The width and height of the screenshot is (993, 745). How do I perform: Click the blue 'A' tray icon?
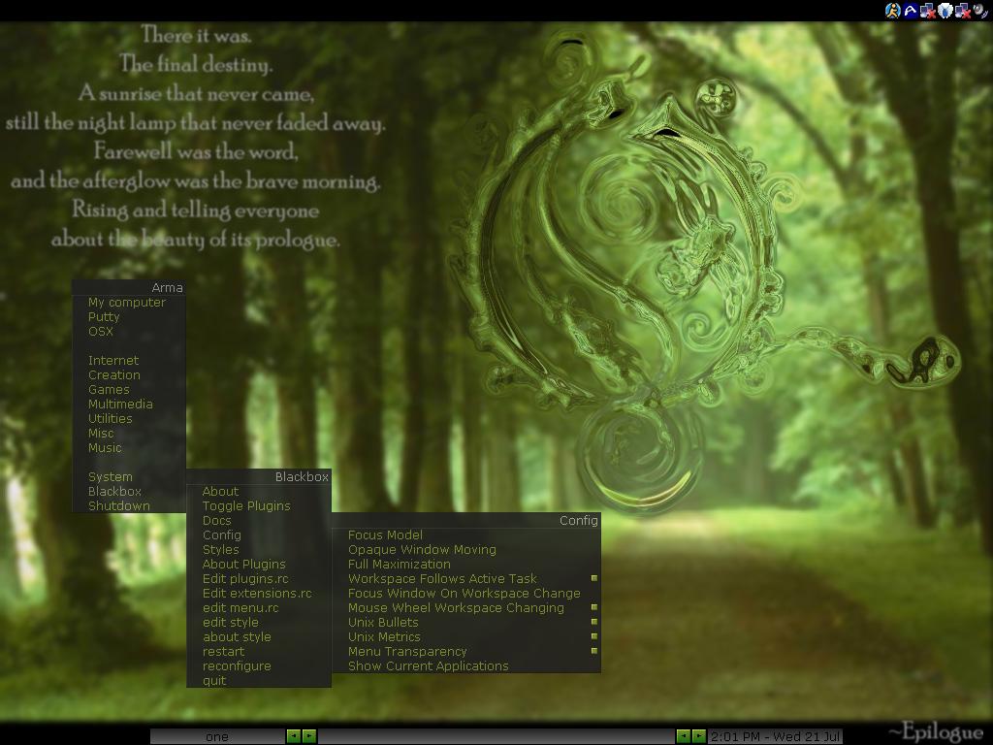(911, 11)
